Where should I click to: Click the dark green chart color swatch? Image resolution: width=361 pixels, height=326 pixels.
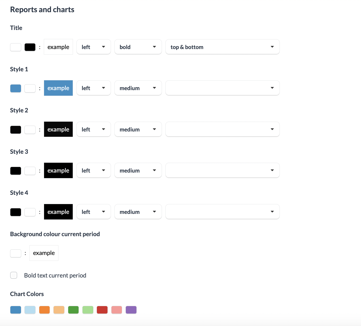pyautogui.click(x=73, y=310)
